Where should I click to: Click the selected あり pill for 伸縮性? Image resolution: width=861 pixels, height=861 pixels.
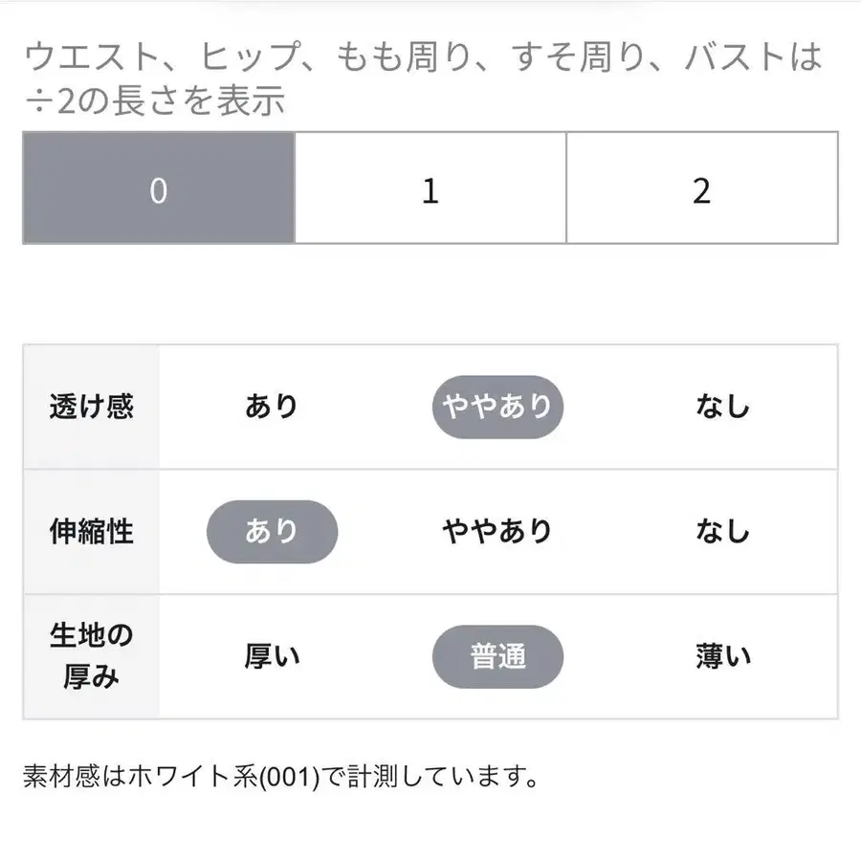click(271, 531)
